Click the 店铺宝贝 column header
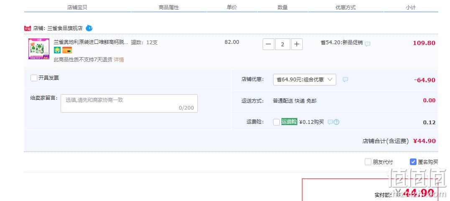The height and width of the screenshot is (201, 450). [77, 8]
